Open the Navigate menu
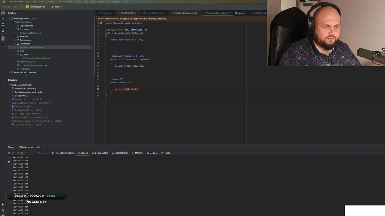The width and height of the screenshot is (385, 216). (x=51, y=2)
